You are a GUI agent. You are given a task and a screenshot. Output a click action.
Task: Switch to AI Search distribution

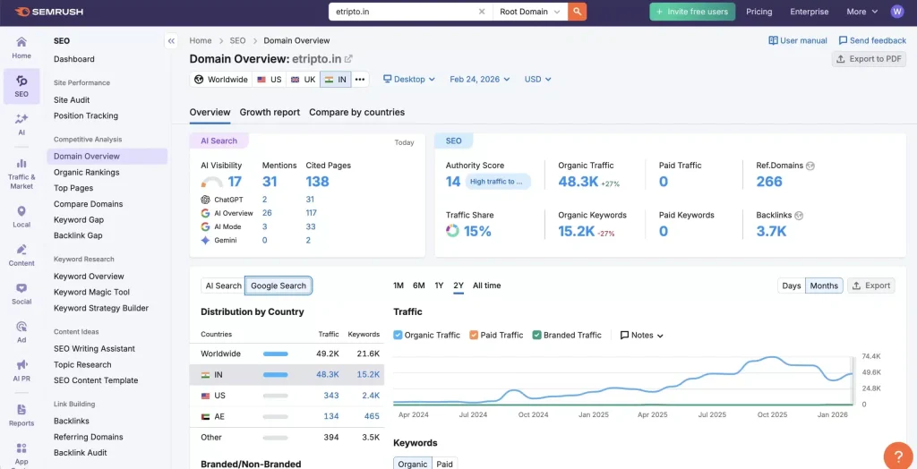(x=223, y=286)
